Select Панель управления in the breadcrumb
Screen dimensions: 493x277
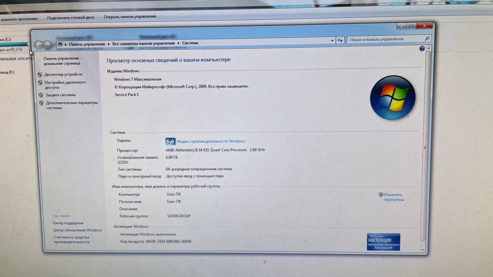(x=87, y=44)
